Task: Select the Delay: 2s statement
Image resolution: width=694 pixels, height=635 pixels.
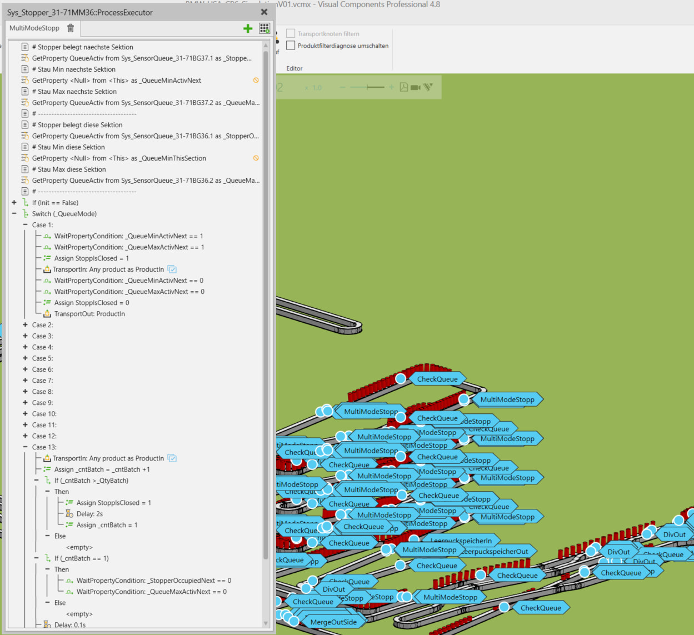Action: (x=89, y=514)
